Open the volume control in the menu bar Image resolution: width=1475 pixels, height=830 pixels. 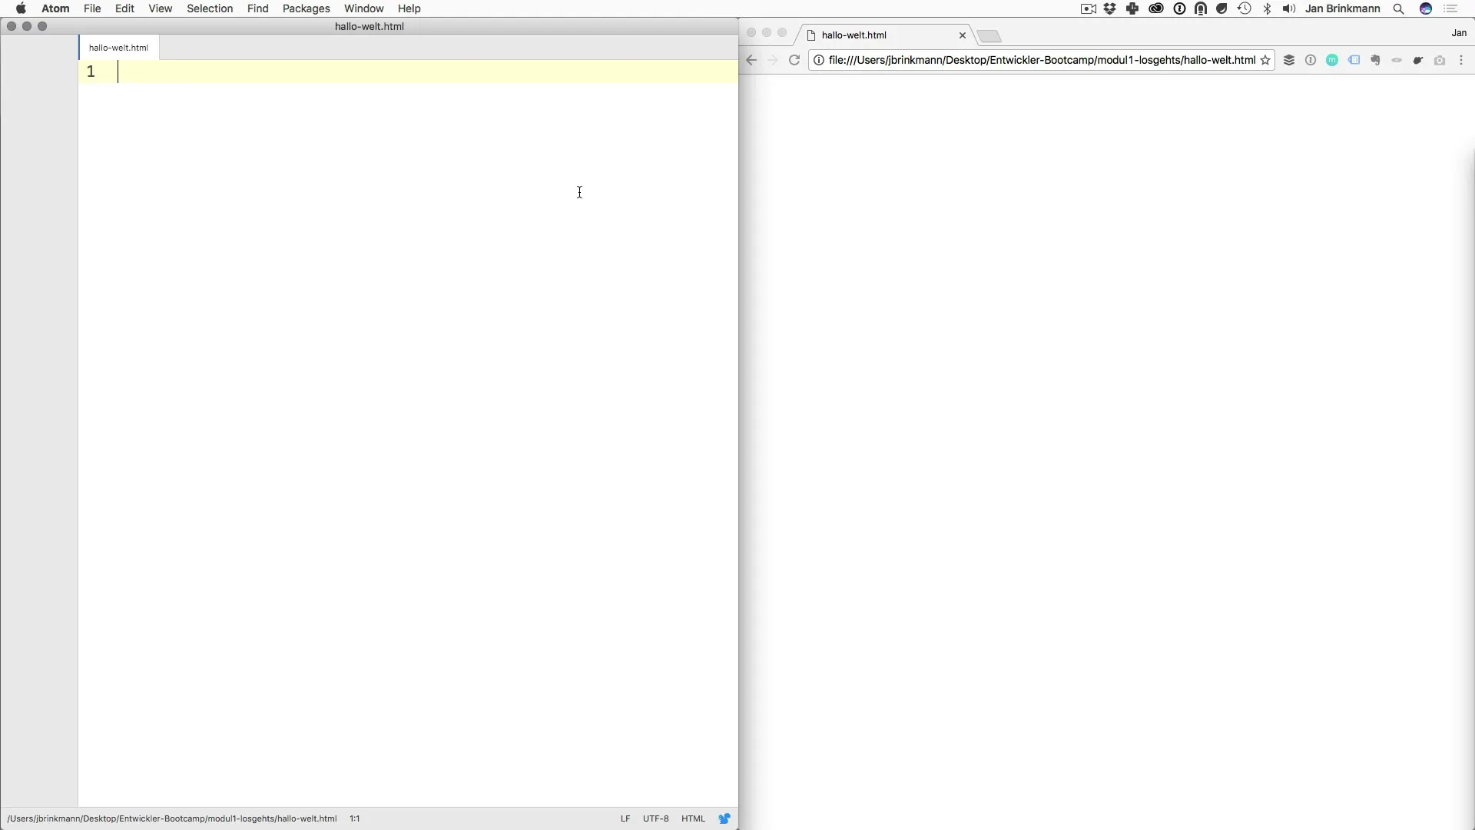(x=1289, y=8)
